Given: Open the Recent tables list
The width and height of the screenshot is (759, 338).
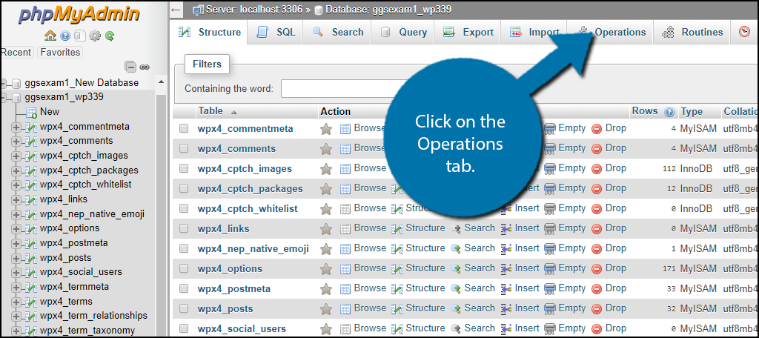Looking at the screenshot, I should (x=16, y=53).
